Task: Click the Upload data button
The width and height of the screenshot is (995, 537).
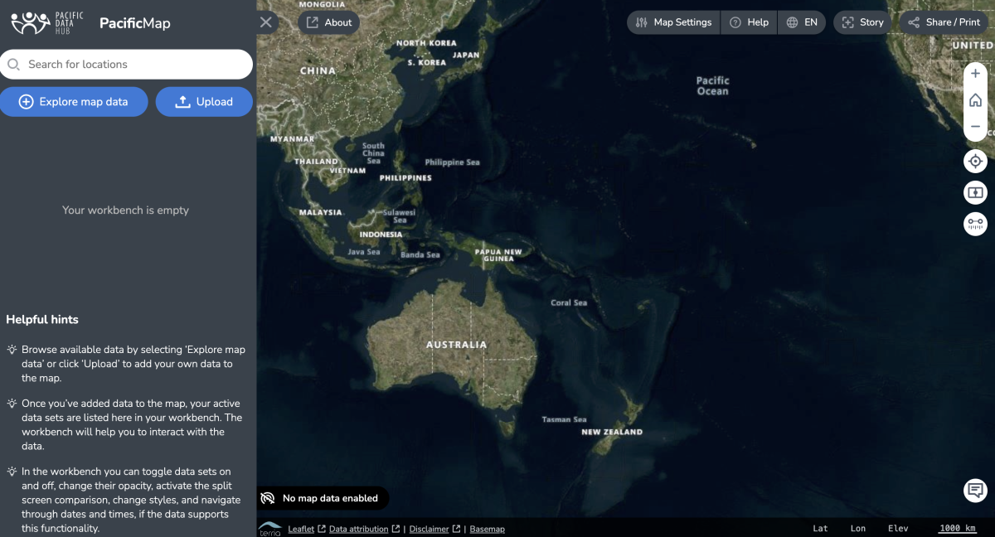Action: point(204,102)
